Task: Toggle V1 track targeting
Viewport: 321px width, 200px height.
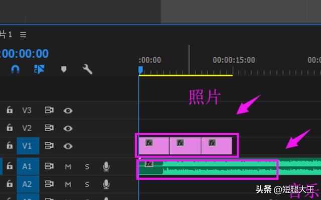Action: 28,146
